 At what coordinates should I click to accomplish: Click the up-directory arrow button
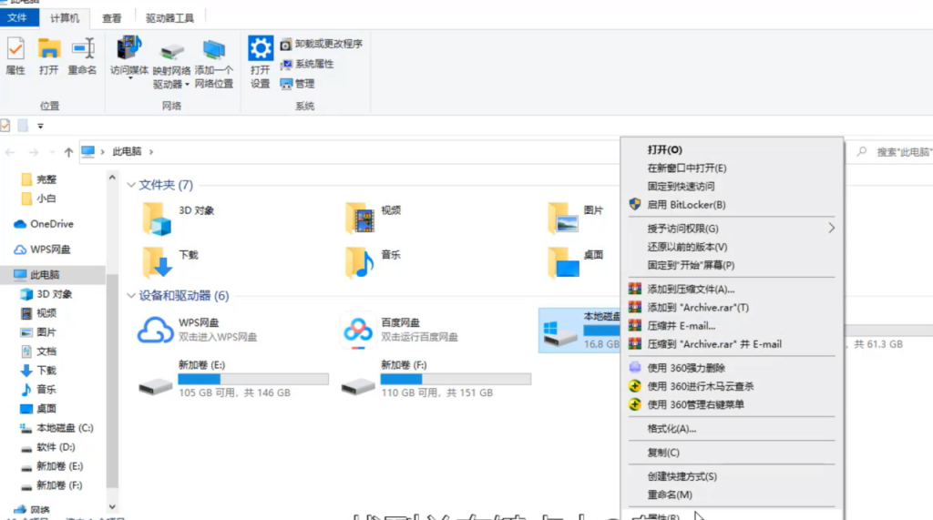pyautogui.click(x=68, y=152)
